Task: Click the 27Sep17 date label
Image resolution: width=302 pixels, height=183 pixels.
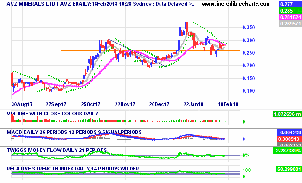Action: click(56, 104)
